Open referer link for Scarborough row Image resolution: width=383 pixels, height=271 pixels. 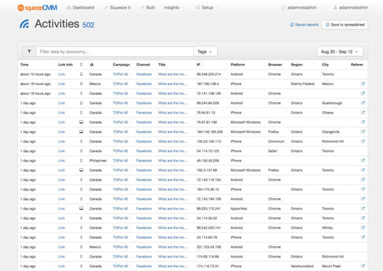click(x=363, y=103)
